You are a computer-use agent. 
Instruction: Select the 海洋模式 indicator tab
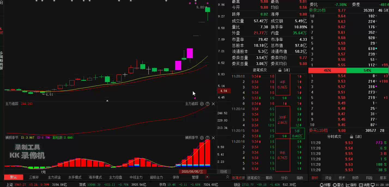coord(95,177)
